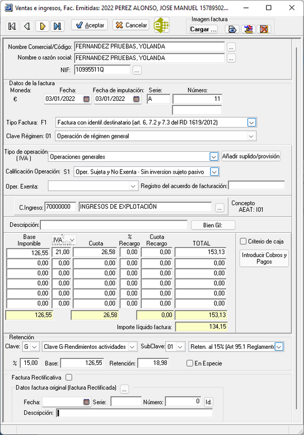The width and height of the screenshot is (304, 435).
Task: Click Aceptar button
Action: click(x=90, y=25)
